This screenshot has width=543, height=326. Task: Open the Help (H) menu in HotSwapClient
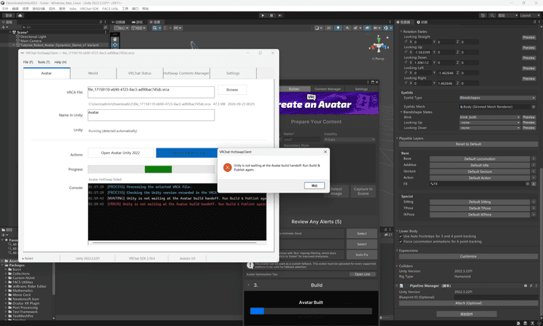pos(60,62)
